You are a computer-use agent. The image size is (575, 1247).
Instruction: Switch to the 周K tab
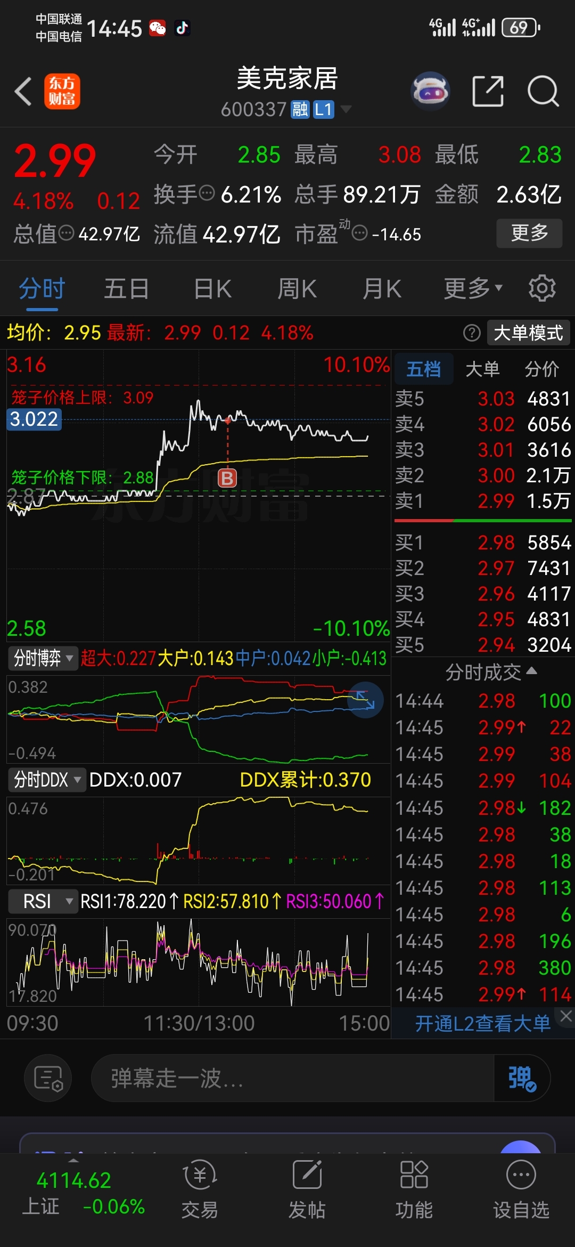tap(297, 288)
